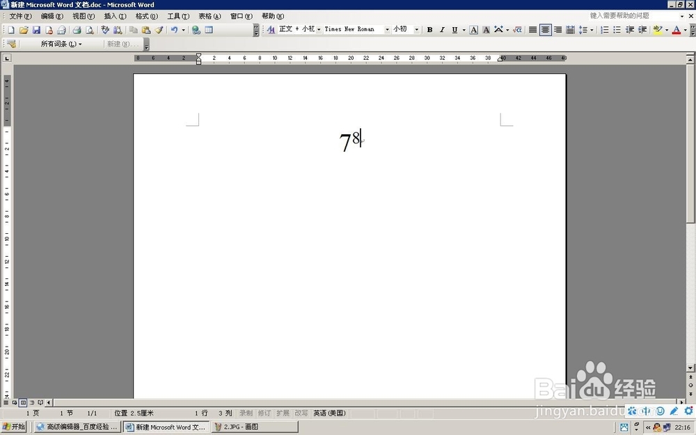Open the style dropdown showing 正文 + 小初
Screen dimensions: 696x435
coord(319,30)
